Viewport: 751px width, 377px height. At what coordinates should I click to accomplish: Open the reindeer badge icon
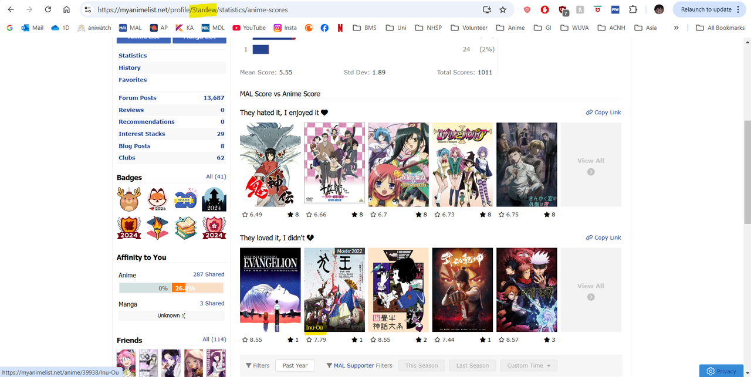(x=130, y=199)
